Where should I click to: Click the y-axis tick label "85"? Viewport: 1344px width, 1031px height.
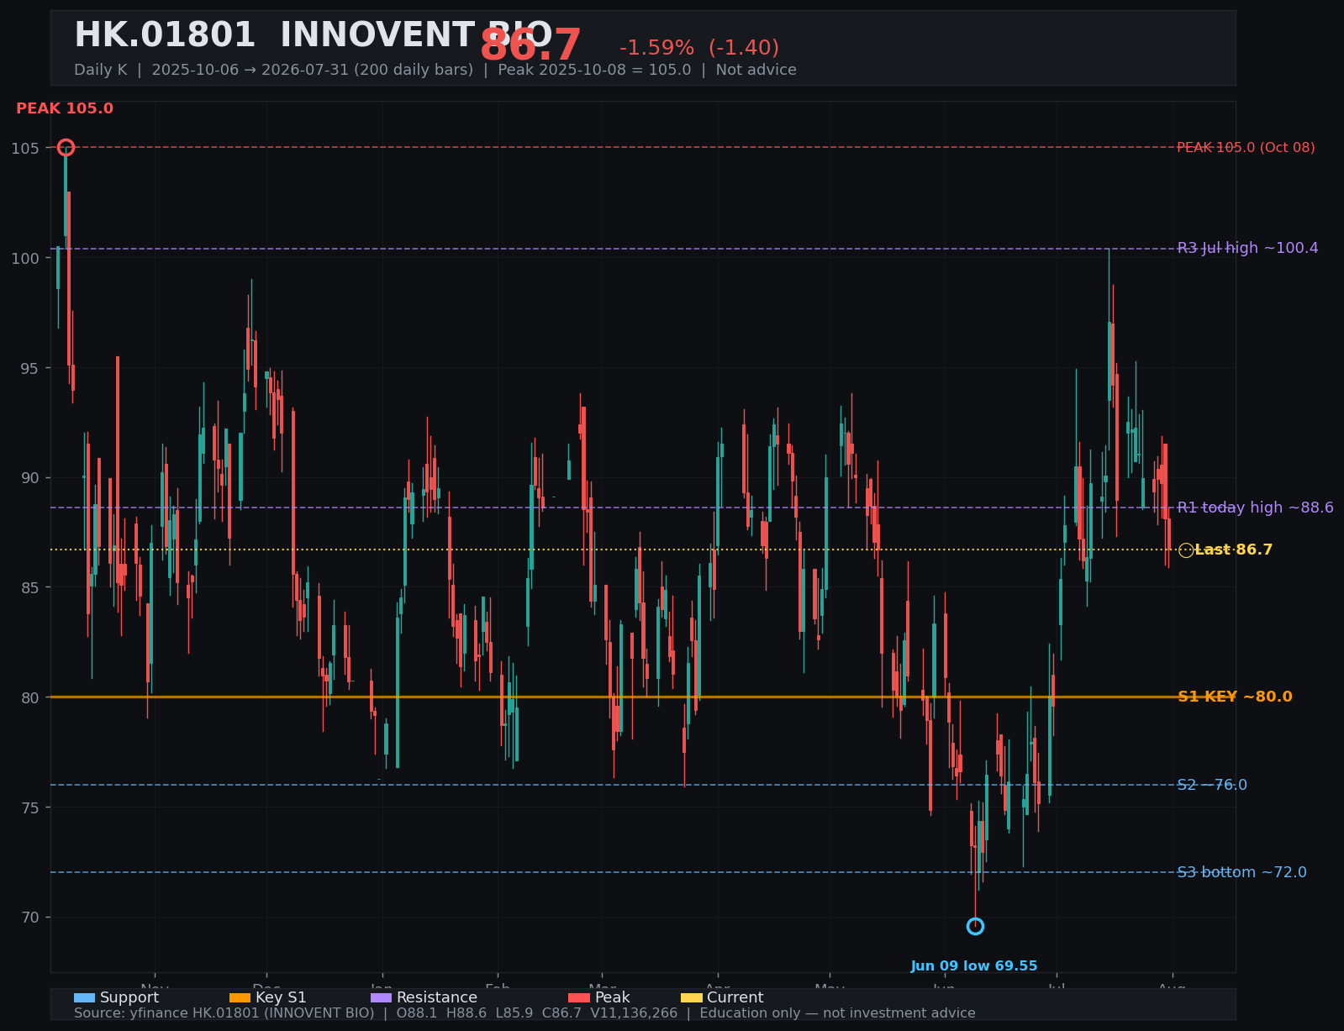click(x=29, y=587)
